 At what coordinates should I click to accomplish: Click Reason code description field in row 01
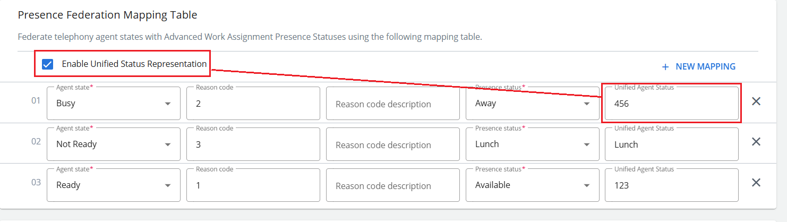(393, 104)
